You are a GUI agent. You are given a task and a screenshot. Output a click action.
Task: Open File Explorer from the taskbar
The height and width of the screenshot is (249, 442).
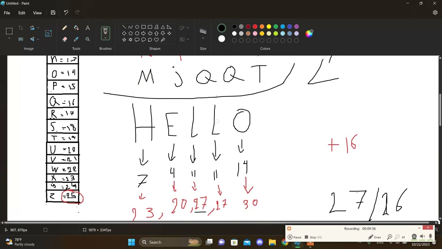tap(272, 242)
